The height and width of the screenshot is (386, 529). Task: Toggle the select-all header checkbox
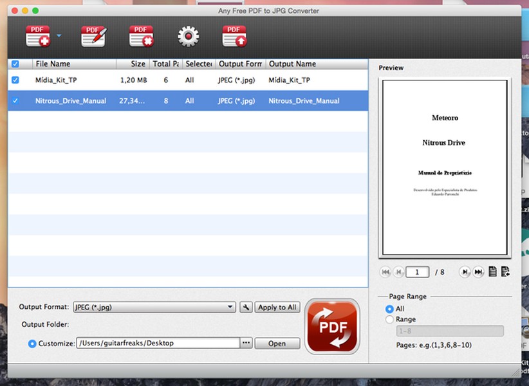point(15,64)
